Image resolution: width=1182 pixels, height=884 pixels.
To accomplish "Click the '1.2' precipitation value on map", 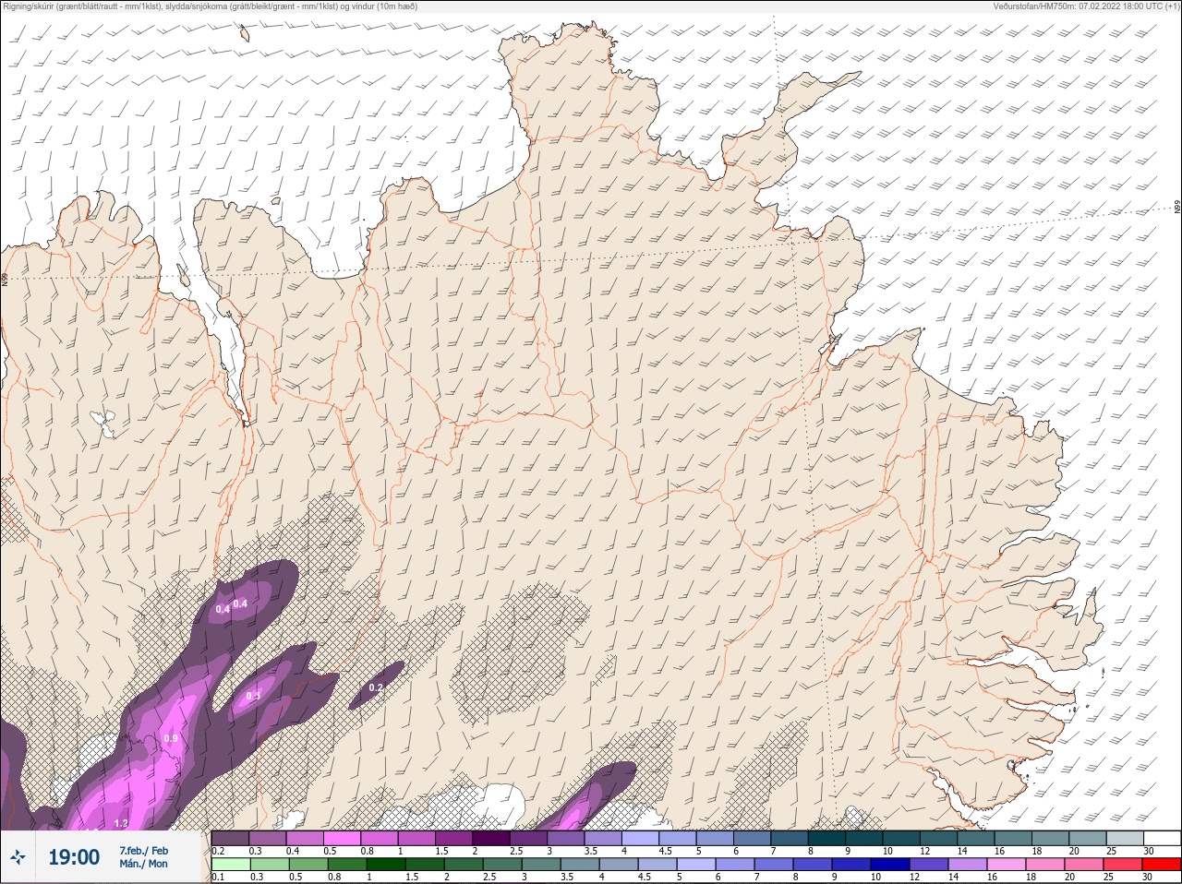I will point(121,823).
